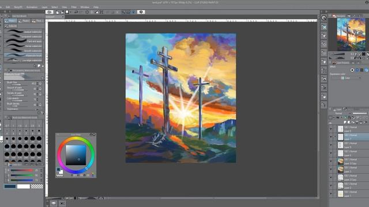Click the Save toolbar icon
This screenshot has width=369, height=207.
coord(67,12)
